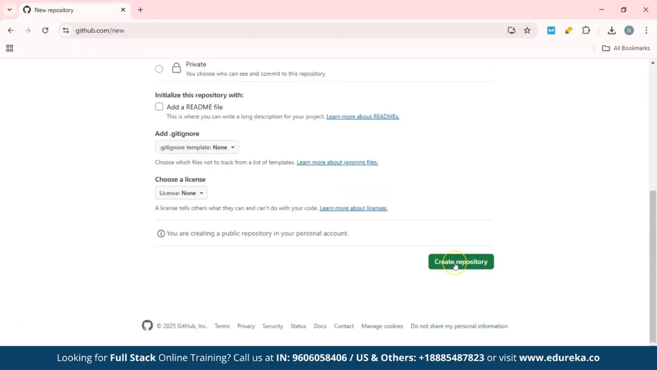Click the site information icon in address bar
Image resolution: width=657 pixels, height=370 pixels.
coord(66,30)
